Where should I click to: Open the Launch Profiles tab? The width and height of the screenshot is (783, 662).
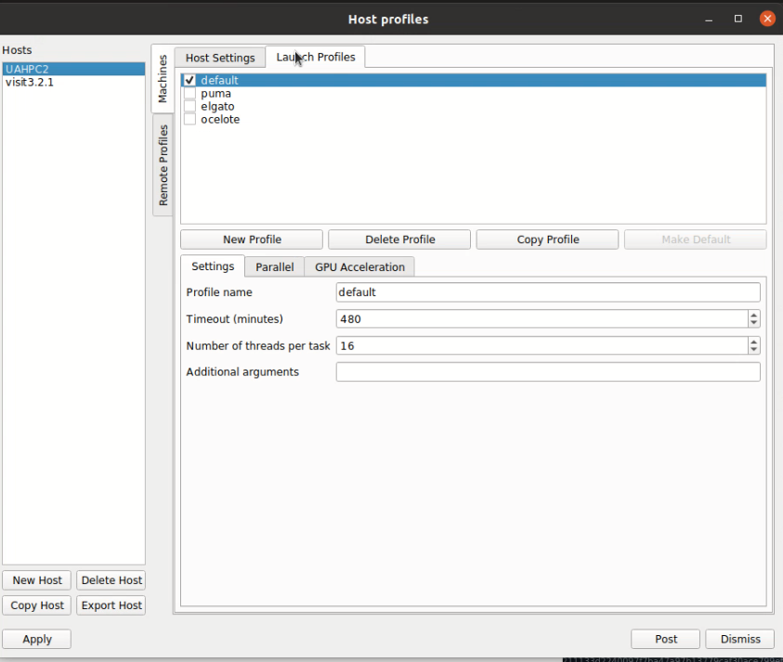(x=316, y=57)
